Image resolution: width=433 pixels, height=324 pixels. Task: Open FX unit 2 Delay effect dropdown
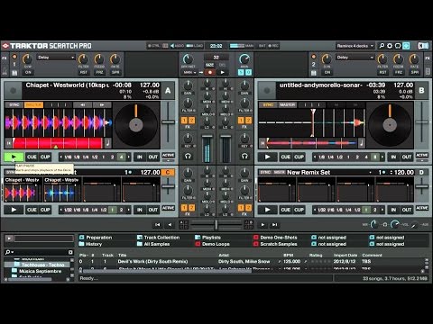355,58
